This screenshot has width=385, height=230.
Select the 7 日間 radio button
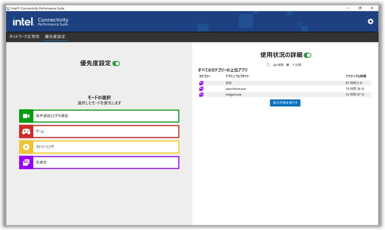[x=288, y=65]
